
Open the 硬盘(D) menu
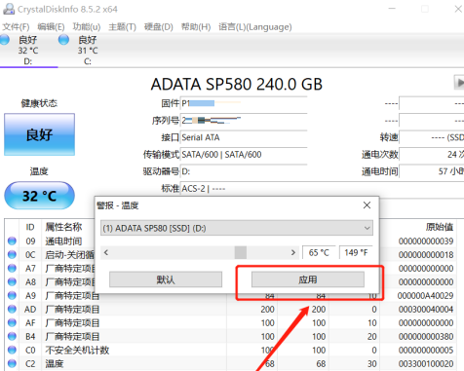click(x=159, y=27)
